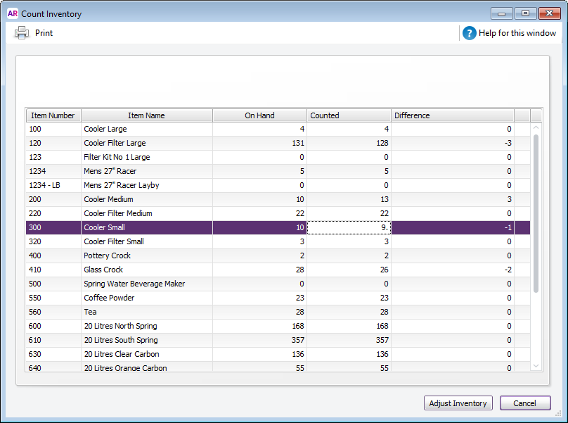Click the On Hand column header
568x423 pixels.
[x=259, y=115]
